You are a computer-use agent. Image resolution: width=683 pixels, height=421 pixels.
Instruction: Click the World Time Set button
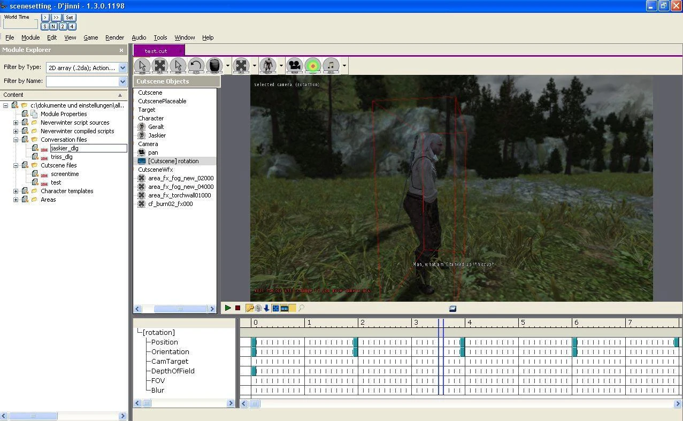70,18
